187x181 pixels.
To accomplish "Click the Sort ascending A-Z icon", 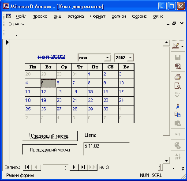I will (x=178, y=156).
